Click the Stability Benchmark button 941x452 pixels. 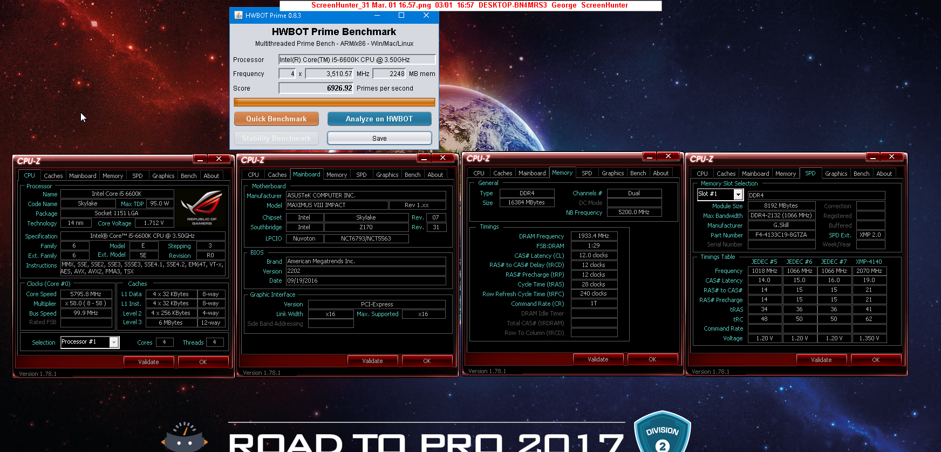click(x=276, y=138)
